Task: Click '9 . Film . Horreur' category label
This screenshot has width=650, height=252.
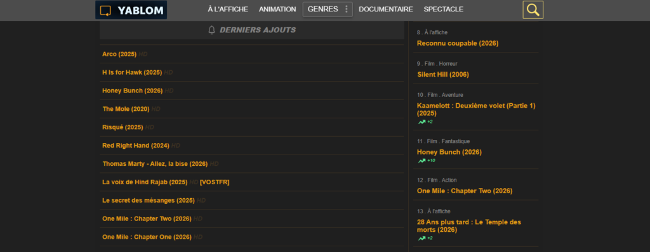Action: point(437,64)
